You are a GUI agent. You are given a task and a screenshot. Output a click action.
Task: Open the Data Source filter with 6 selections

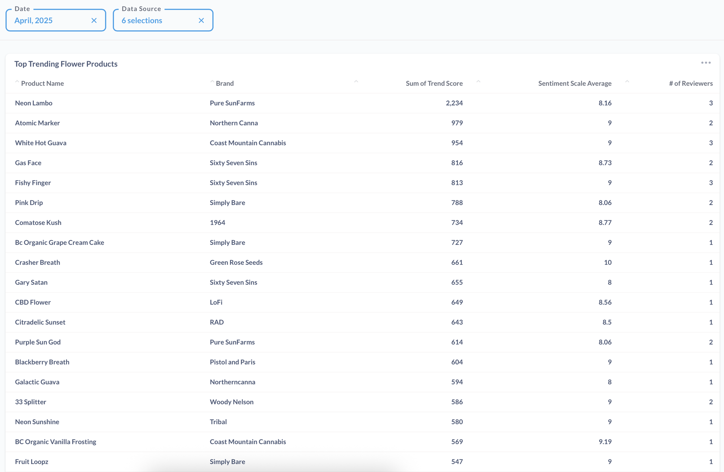pos(163,21)
